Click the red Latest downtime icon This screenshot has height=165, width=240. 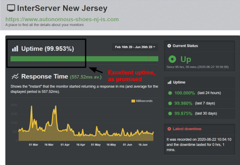click(169, 129)
